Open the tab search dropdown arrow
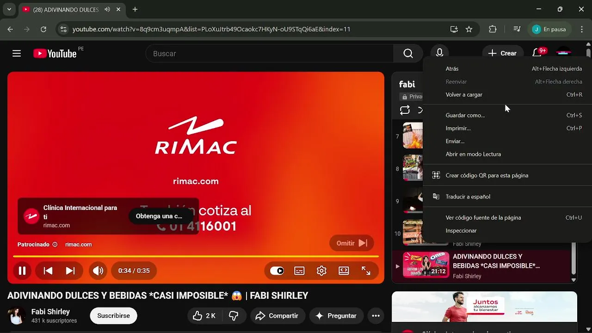 [x=9, y=9]
